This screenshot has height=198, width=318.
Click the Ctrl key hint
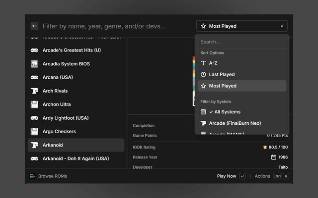[277, 176]
